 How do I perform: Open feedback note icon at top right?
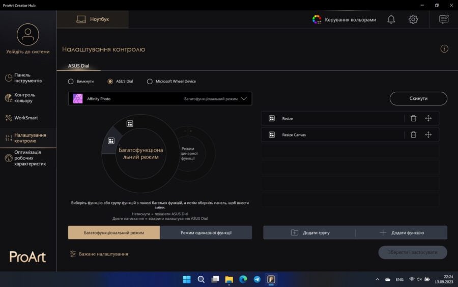444,19
